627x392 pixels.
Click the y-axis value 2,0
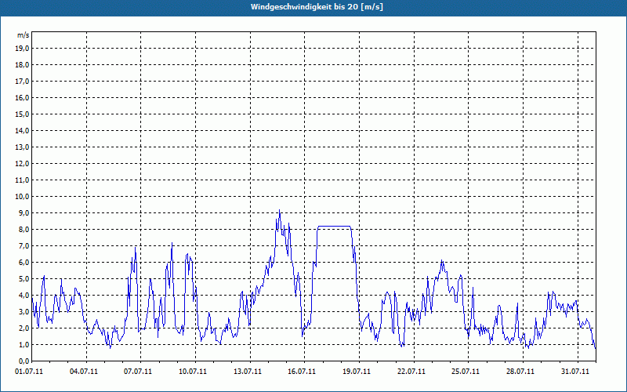coord(24,328)
